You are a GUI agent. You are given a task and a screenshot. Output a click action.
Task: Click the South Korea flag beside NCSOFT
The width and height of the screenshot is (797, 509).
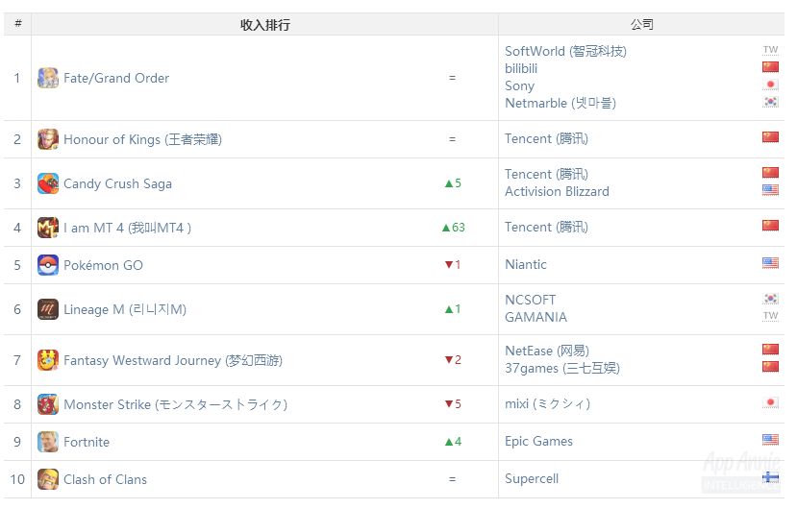(x=770, y=299)
